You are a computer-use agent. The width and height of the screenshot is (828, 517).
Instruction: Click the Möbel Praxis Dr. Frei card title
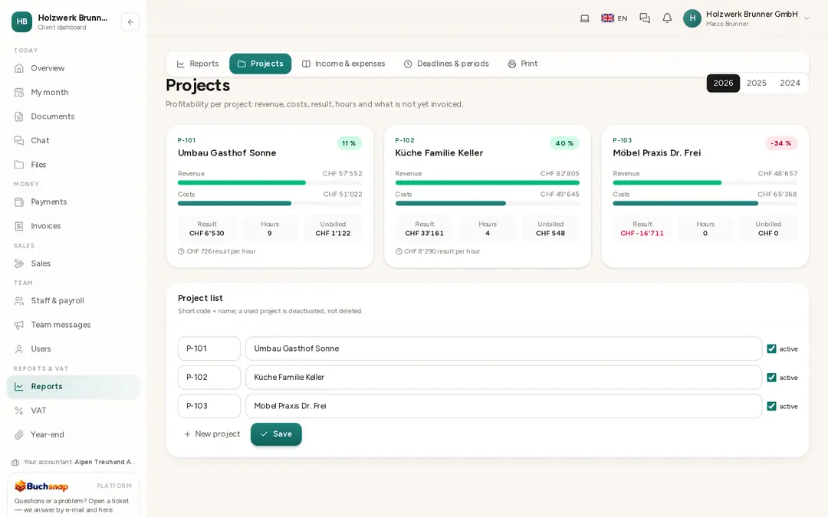tap(657, 153)
